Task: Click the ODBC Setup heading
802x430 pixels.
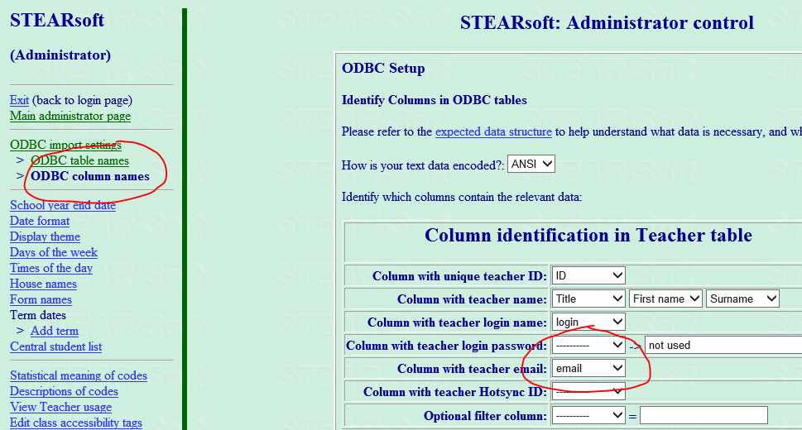Action: coord(383,69)
